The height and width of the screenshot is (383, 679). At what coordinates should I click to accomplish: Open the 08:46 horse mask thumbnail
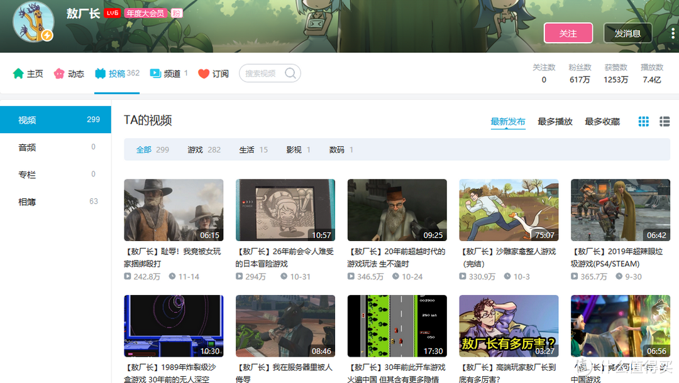click(285, 326)
